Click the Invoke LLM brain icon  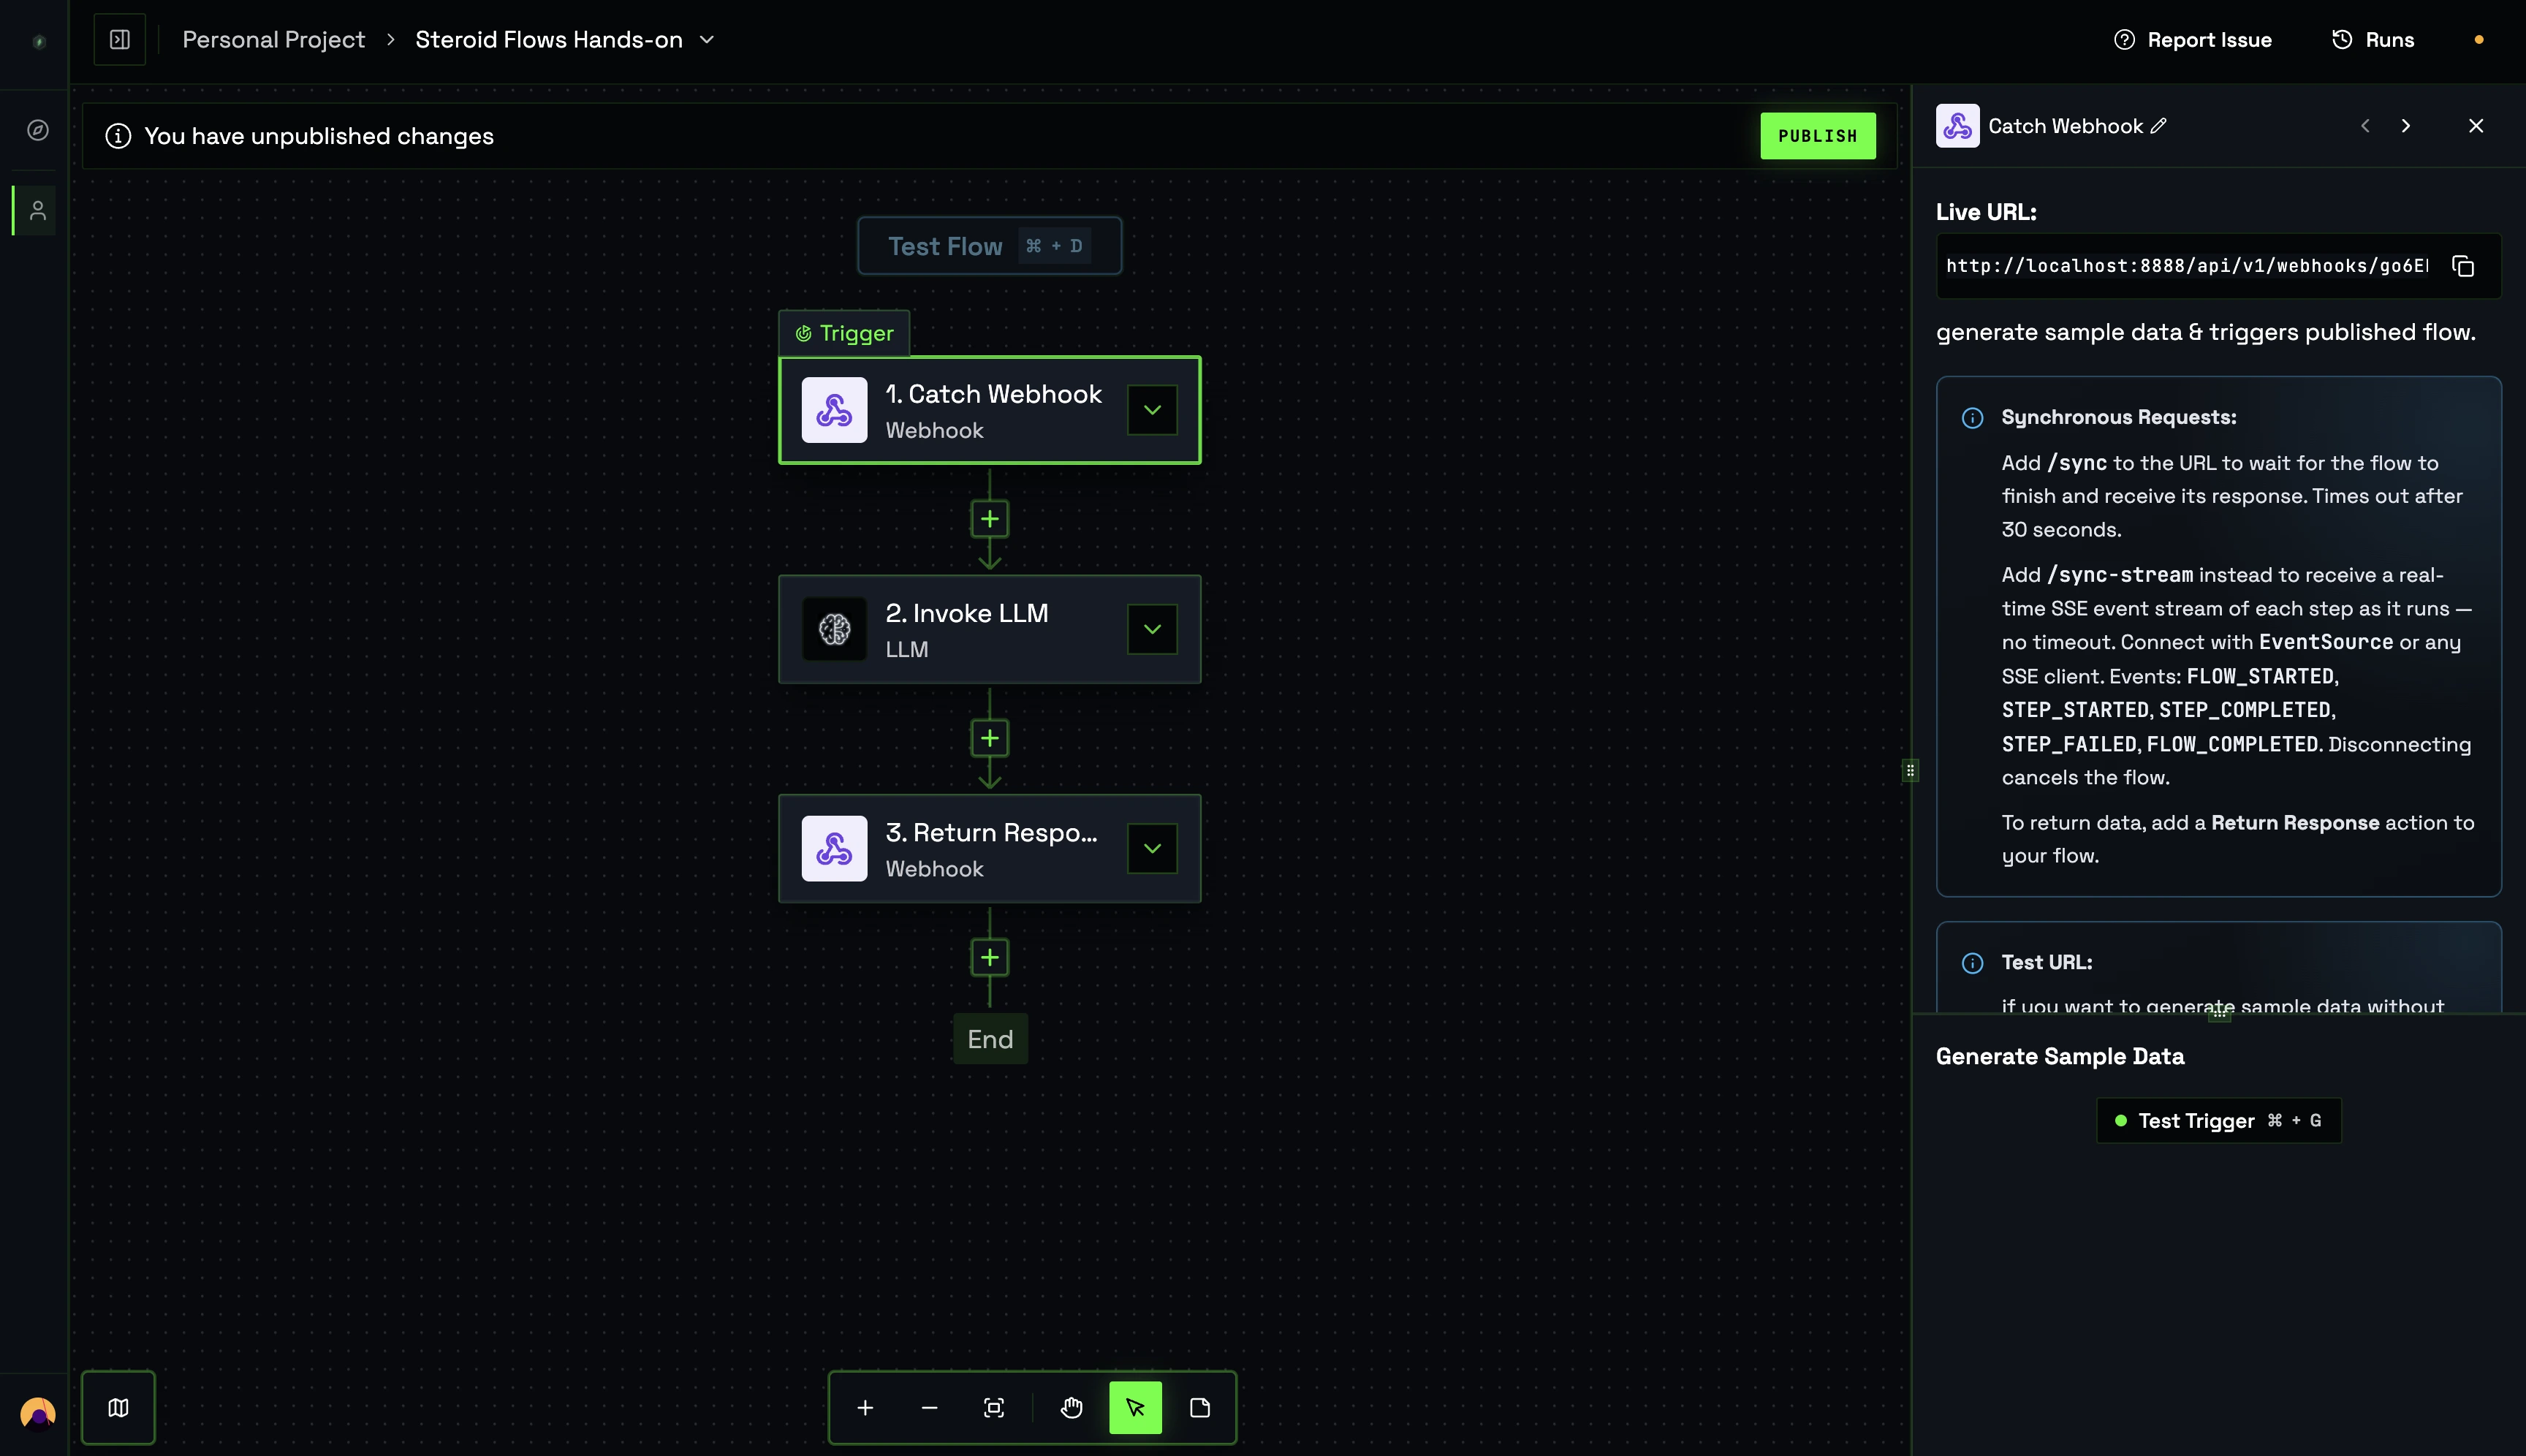tap(834, 629)
